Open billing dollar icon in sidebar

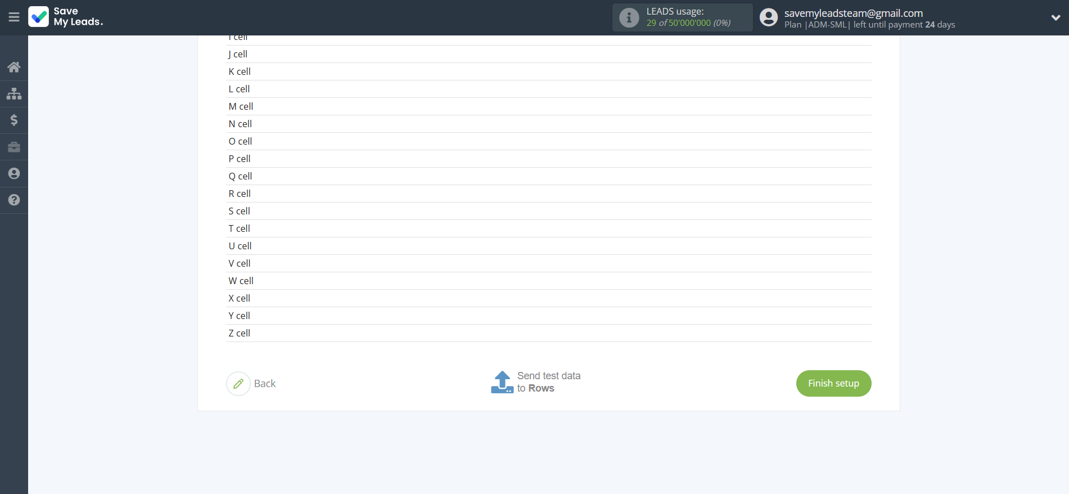[14, 120]
